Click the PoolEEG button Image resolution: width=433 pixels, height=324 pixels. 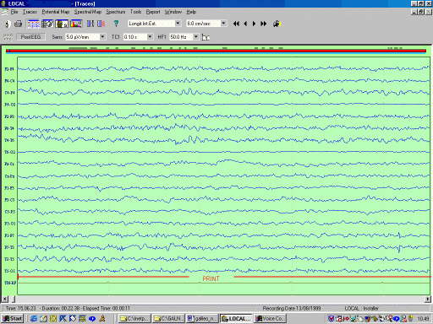(x=30, y=37)
